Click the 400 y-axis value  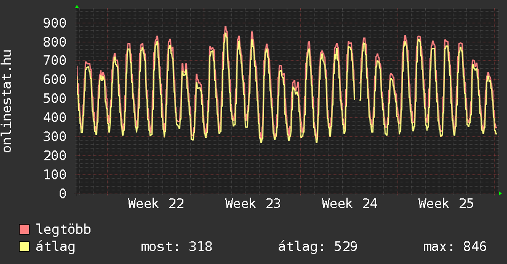pyautogui.click(x=55, y=118)
